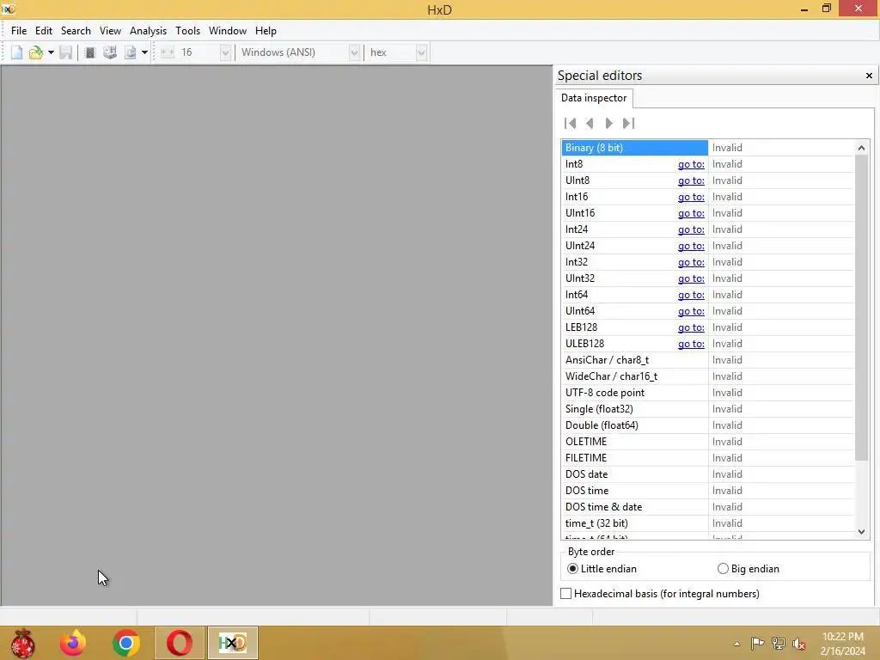Select the Data inspector tab
880x660 pixels.
[x=594, y=98]
